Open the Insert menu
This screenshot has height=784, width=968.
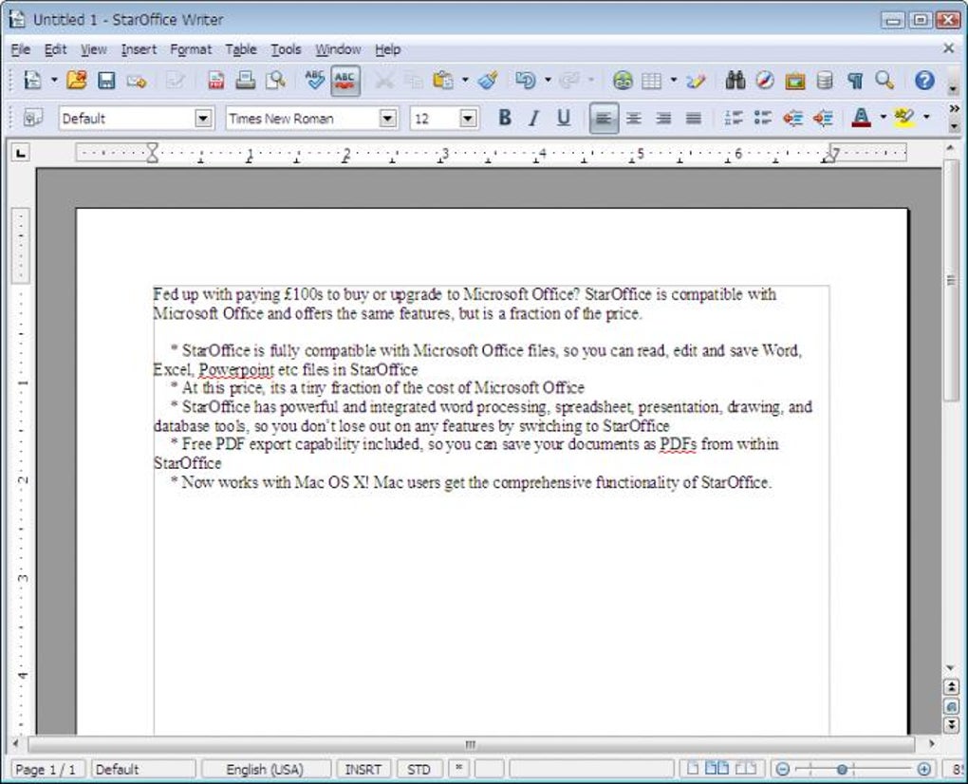[139, 49]
